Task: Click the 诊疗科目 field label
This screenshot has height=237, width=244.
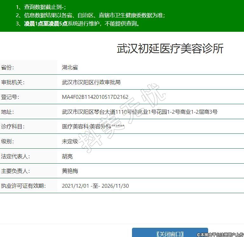Action: click(x=13, y=126)
